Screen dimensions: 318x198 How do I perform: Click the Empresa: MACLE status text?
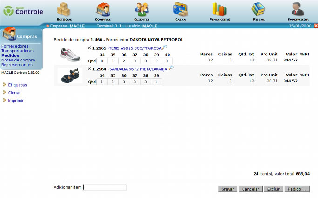[x=68, y=26]
